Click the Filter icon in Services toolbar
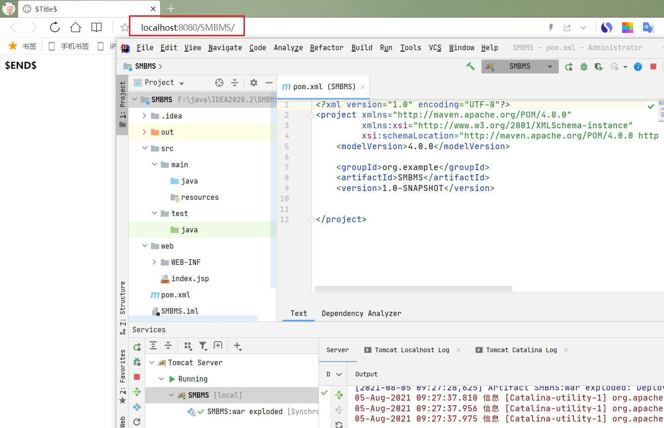The image size is (664, 428). (x=203, y=346)
